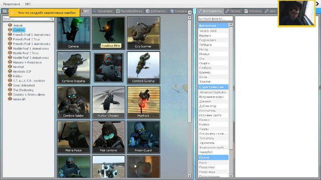Image resolution: width=321 pixels, height=180 pixels.
Task: Select the Колесо tool
Action: [213, 124]
